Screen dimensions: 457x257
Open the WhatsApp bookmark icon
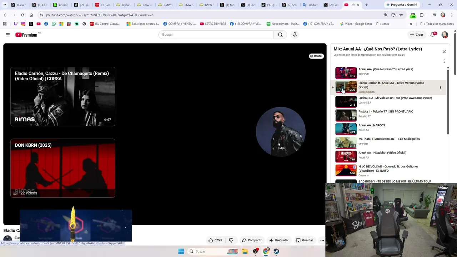(x=54, y=24)
